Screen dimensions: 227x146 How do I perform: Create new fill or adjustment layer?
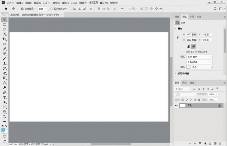point(205,143)
